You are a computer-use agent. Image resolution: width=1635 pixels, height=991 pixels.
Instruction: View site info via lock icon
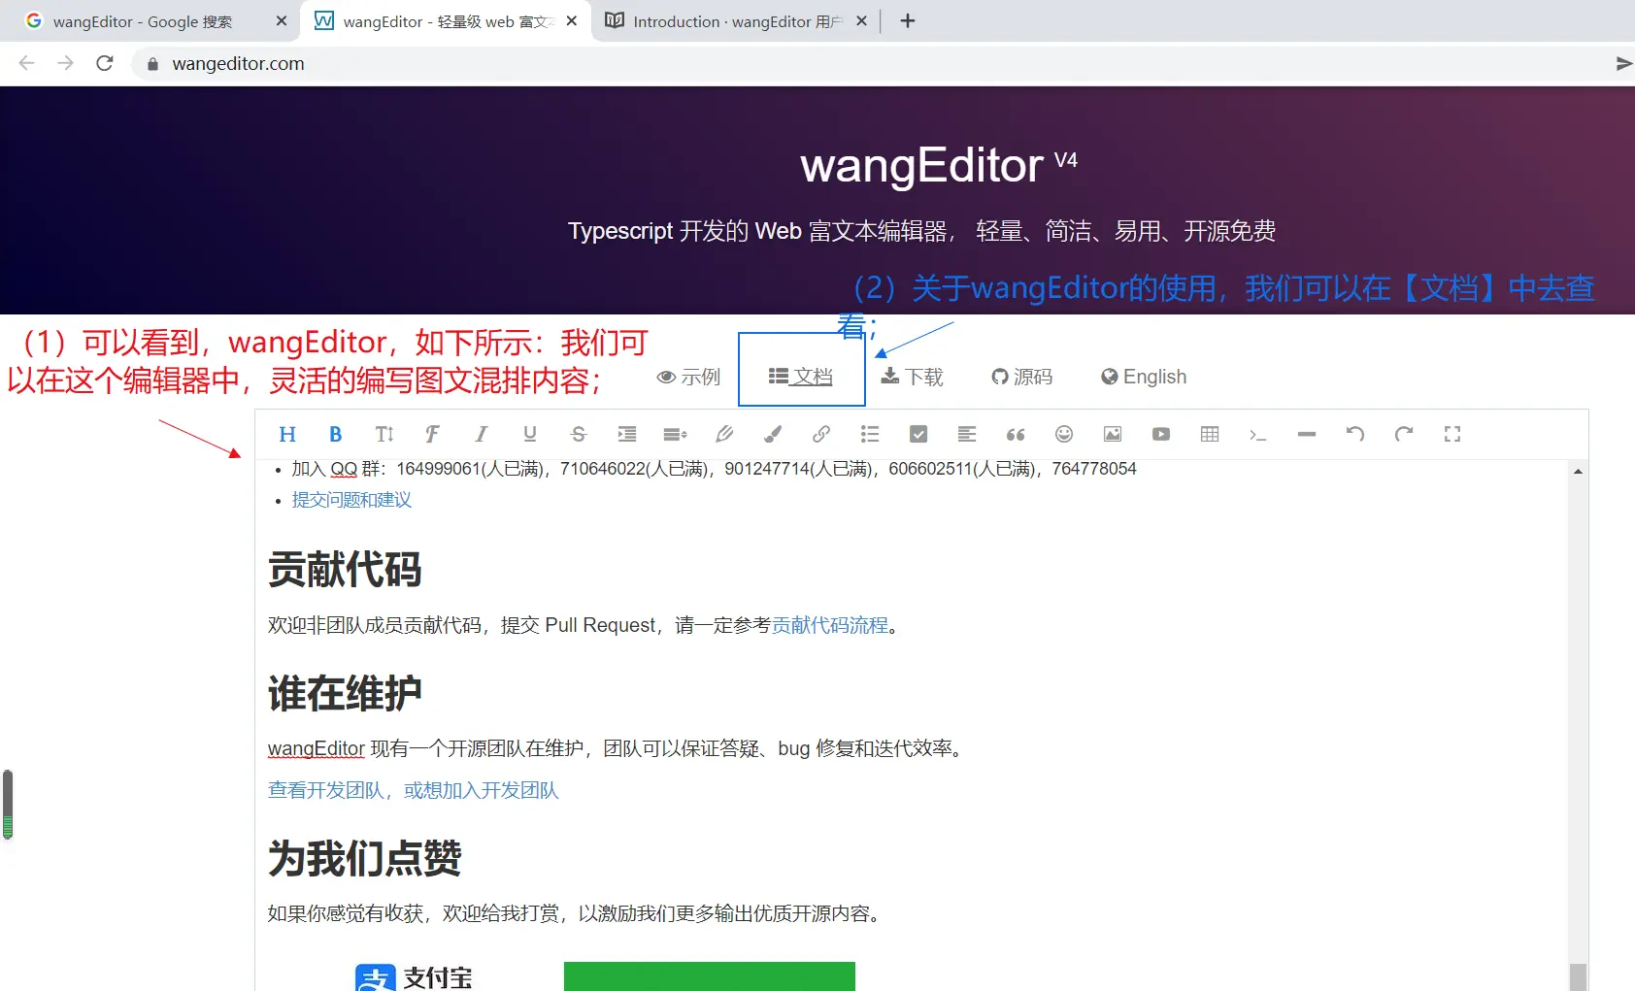tap(152, 64)
